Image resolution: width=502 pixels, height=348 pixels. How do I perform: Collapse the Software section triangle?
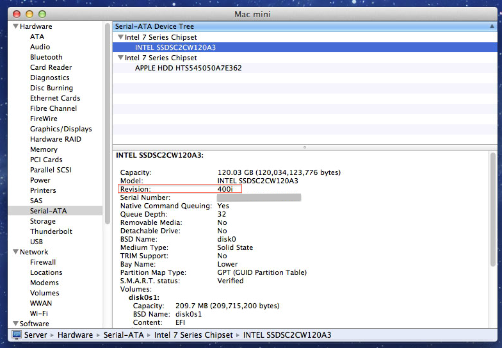tap(15, 324)
